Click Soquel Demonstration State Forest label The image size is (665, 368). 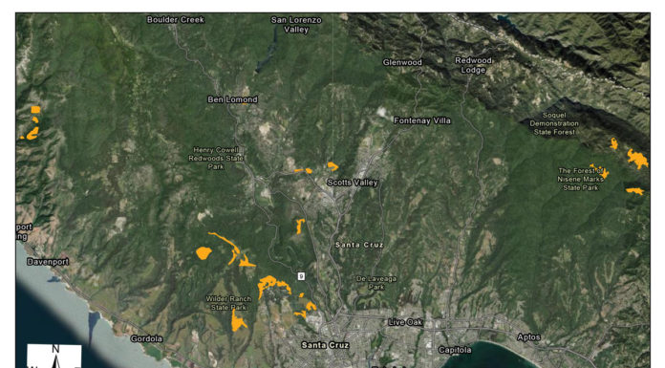coord(554,123)
